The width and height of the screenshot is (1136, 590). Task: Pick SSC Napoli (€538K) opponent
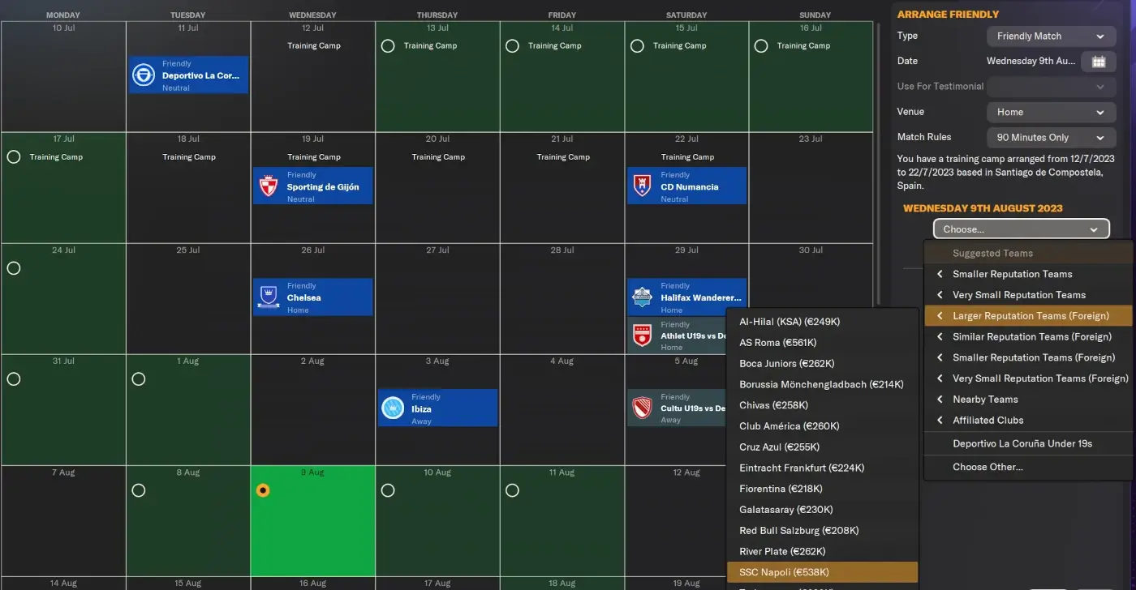(x=823, y=572)
